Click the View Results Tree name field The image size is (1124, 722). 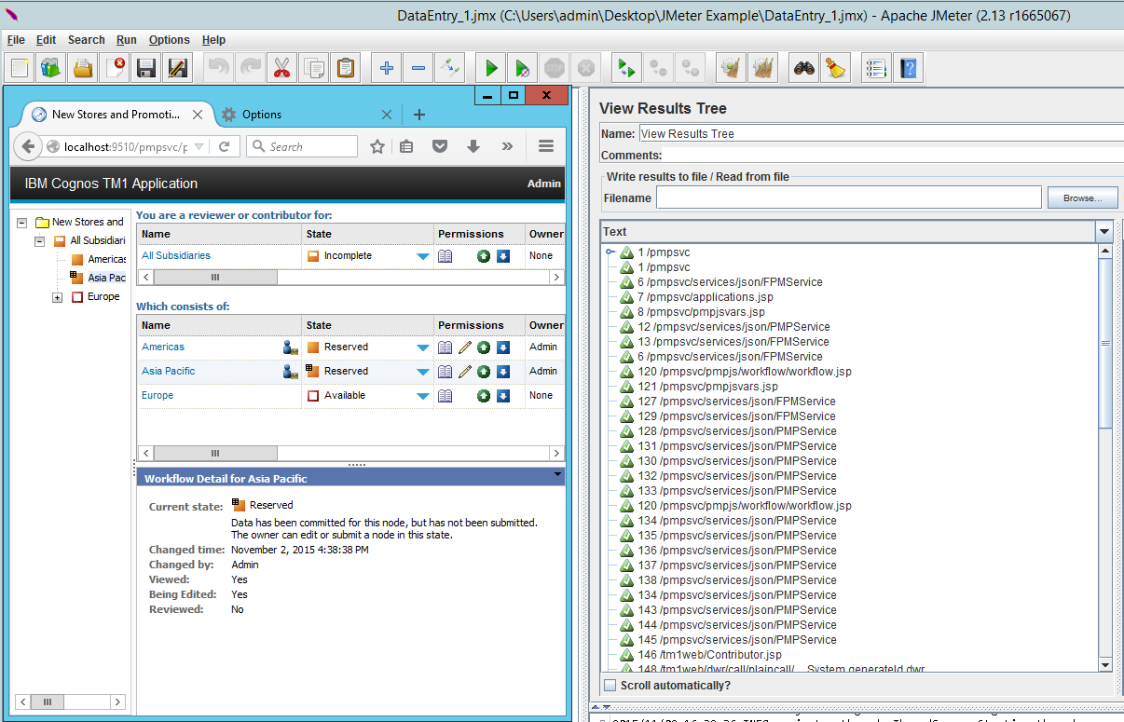coord(881,134)
